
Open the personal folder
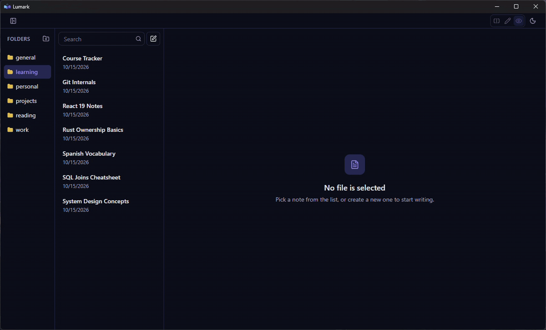pyautogui.click(x=27, y=86)
